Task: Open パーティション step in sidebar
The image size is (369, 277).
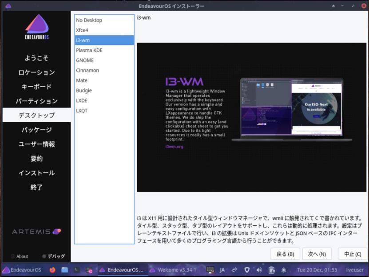Action: pos(36,101)
